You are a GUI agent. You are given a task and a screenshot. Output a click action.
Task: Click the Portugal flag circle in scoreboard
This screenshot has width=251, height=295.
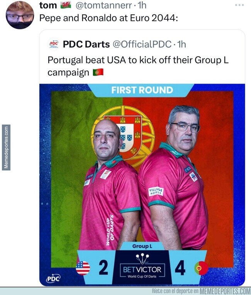[202, 268]
